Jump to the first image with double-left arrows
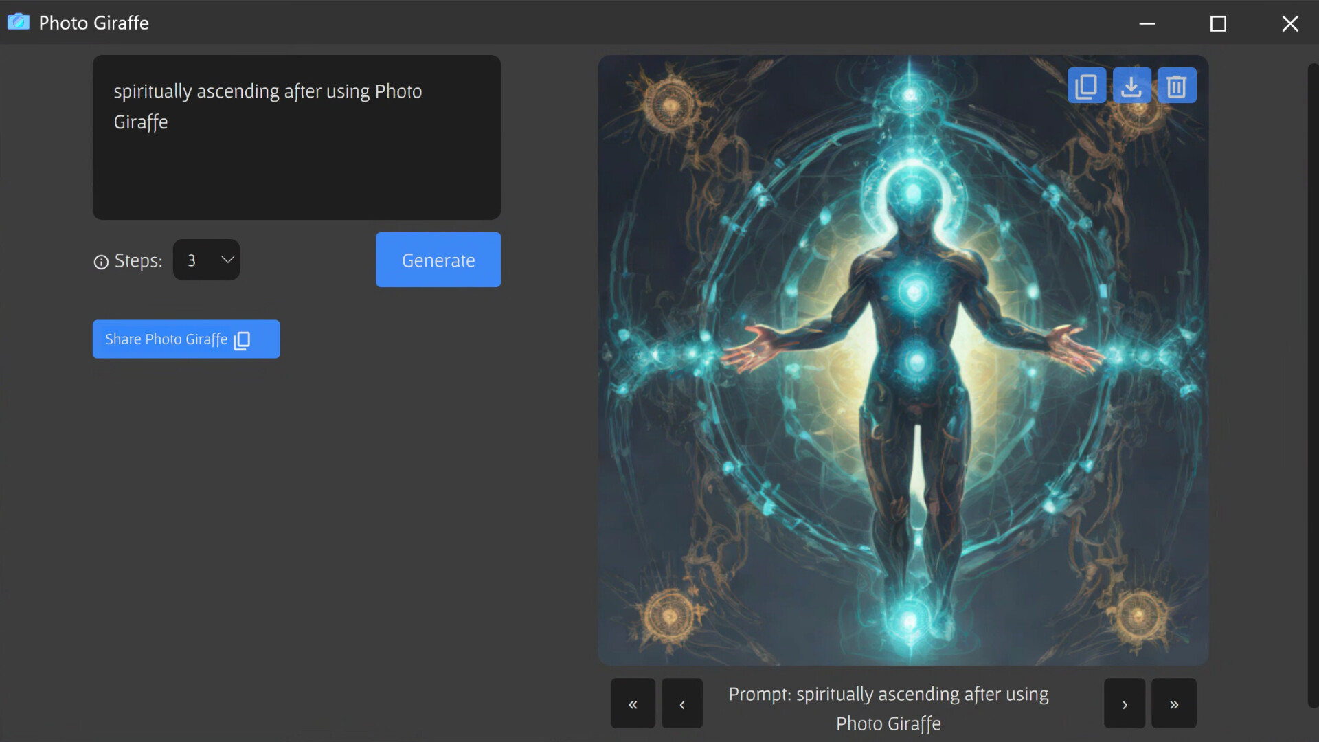 pos(633,704)
